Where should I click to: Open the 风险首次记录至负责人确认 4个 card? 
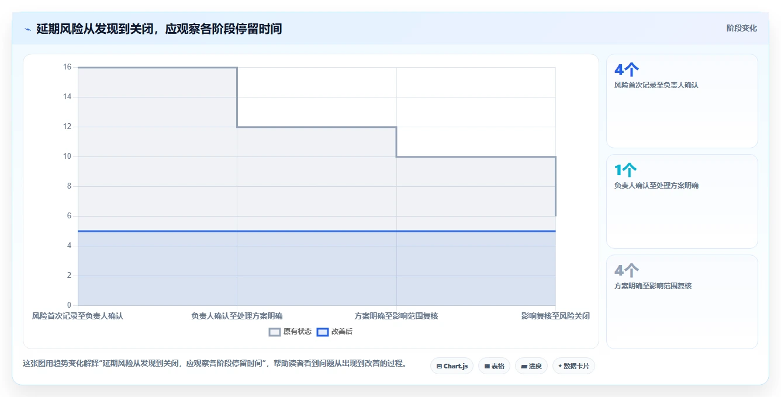[682, 101]
